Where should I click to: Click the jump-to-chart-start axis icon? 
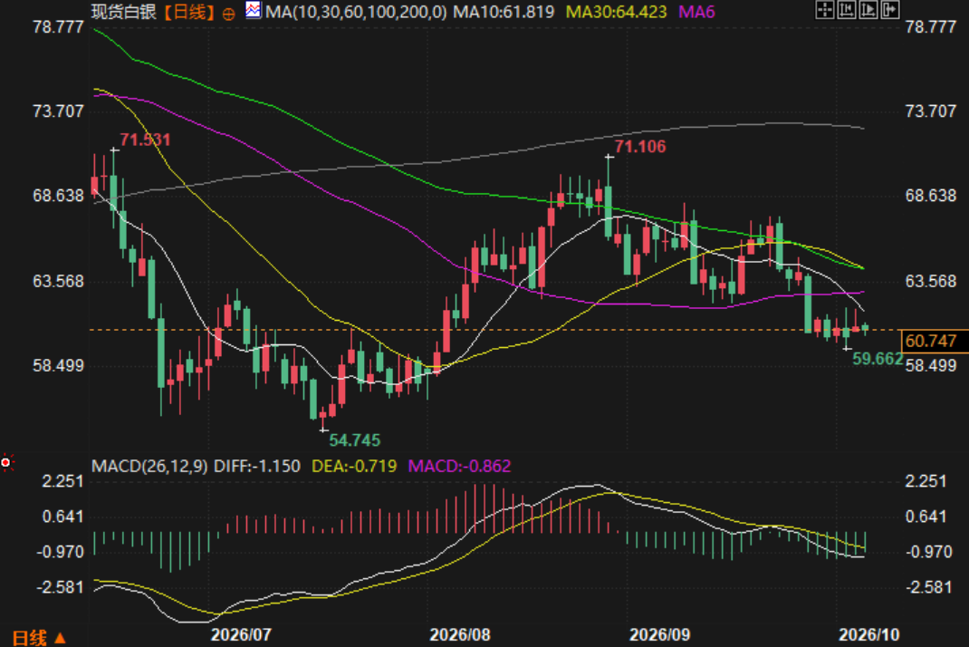click(847, 9)
